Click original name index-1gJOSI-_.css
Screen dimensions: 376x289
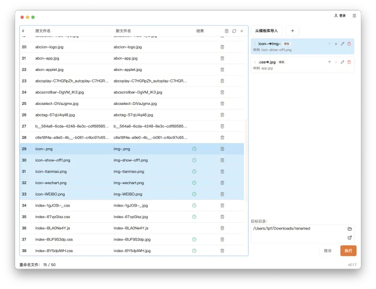[x=53, y=206]
